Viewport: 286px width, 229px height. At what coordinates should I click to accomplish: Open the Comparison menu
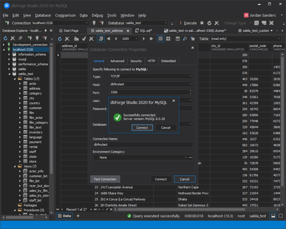(x=65, y=15)
